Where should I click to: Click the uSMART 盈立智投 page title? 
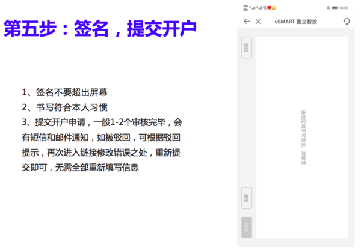tap(295, 22)
